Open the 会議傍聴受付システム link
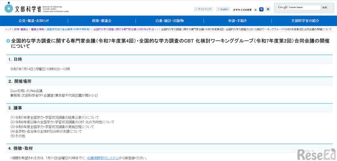The width and height of the screenshot is (337, 161). pos(103,159)
